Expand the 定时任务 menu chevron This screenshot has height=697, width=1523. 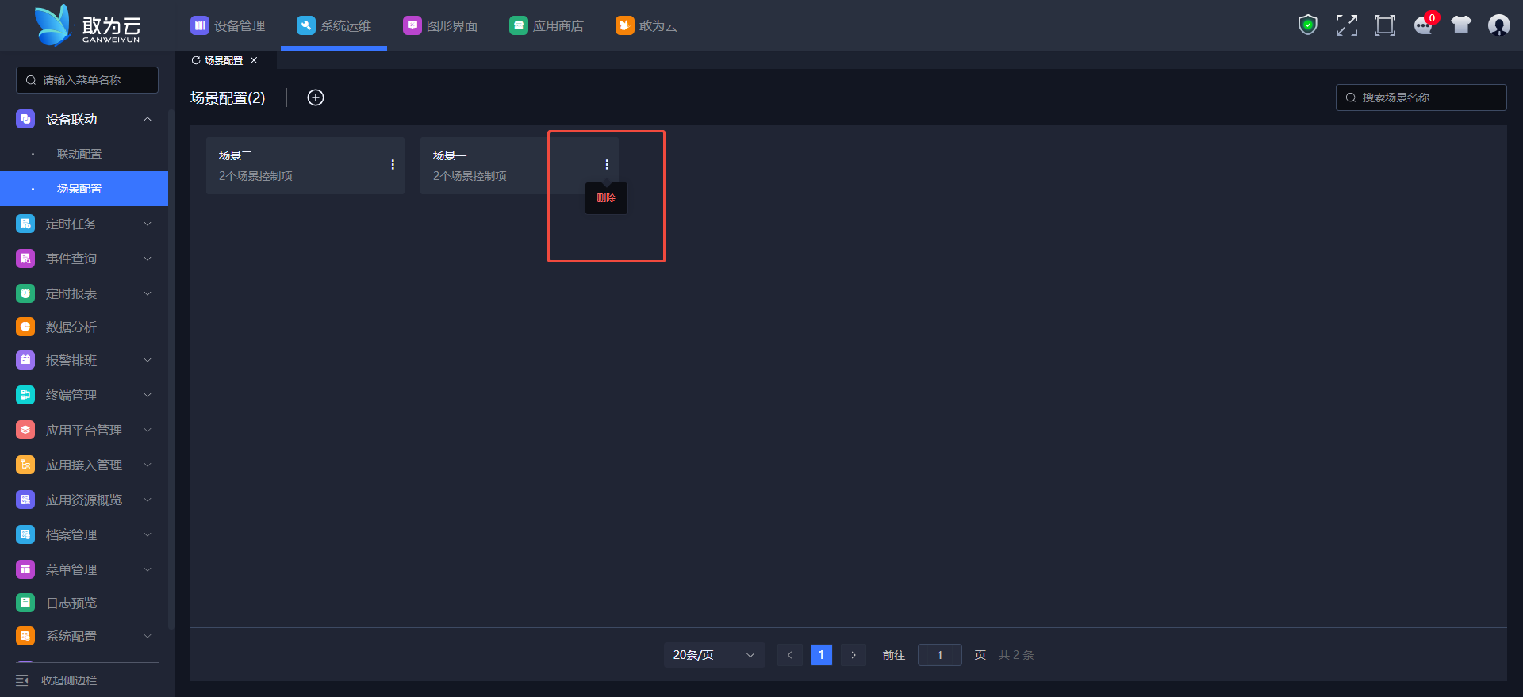pos(148,224)
